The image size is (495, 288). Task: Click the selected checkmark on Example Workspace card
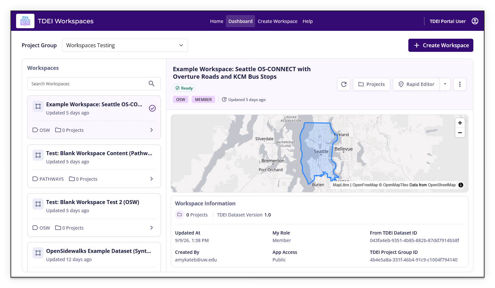click(x=152, y=108)
